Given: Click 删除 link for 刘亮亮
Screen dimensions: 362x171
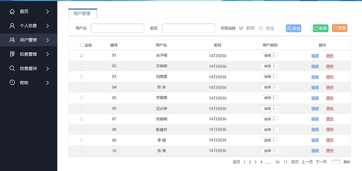Looking at the screenshot, I should [x=330, y=76].
